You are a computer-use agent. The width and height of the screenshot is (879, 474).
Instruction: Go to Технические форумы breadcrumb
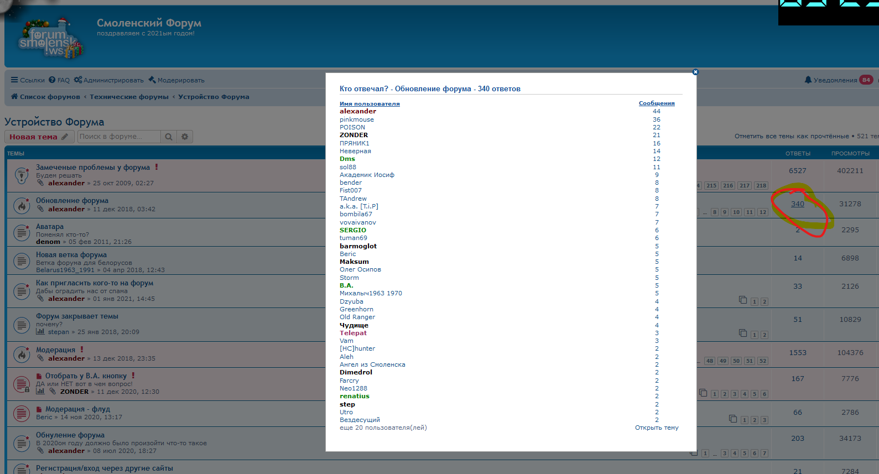(x=129, y=97)
